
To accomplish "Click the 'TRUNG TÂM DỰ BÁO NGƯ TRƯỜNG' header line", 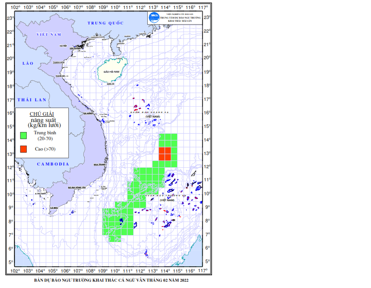I will click(x=180, y=18).
